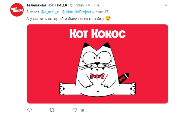This screenshot has width=179, height=115.
Task: Open the @Friday_TV handle
Action: pos(80,5)
